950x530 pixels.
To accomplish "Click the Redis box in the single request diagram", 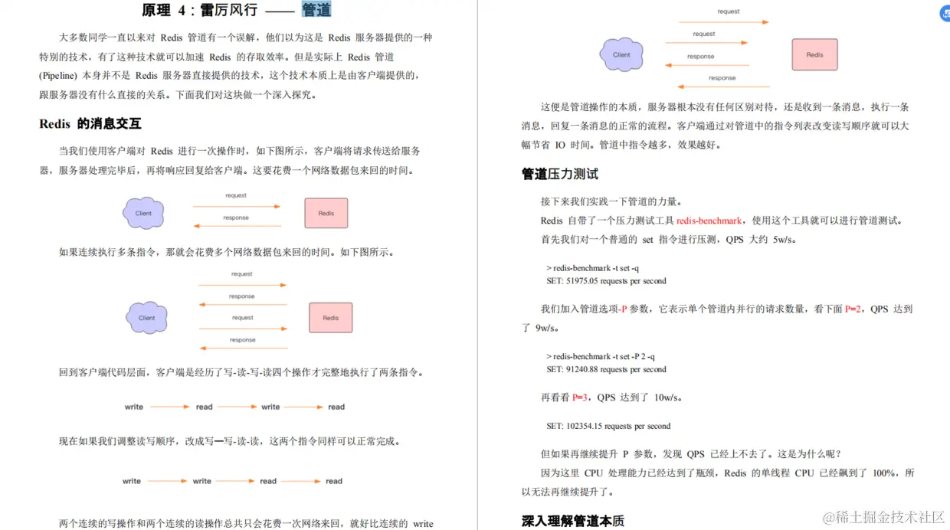I will pos(326,213).
